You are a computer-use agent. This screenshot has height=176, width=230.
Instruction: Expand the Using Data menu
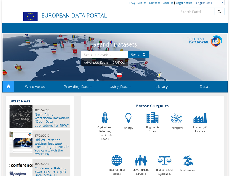120,87
